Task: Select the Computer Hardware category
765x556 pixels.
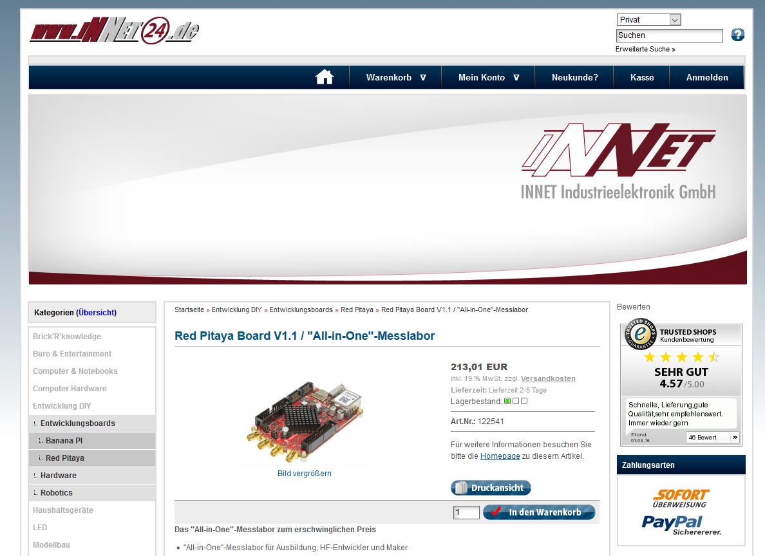Action: pos(70,389)
